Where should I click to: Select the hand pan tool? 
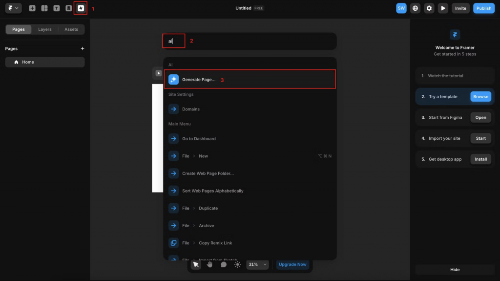pos(209,264)
